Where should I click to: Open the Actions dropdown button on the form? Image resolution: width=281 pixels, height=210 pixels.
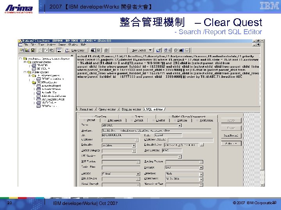point(231,143)
